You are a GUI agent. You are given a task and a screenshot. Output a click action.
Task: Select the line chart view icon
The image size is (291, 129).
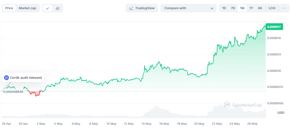[48, 8]
